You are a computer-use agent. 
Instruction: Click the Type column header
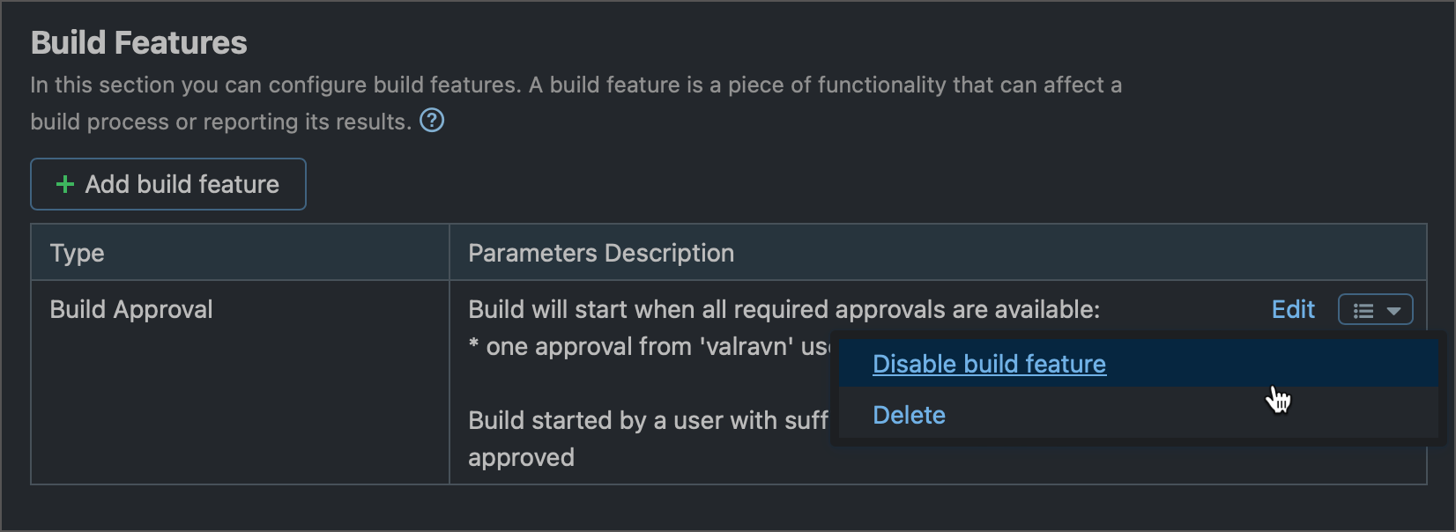coord(78,253)
